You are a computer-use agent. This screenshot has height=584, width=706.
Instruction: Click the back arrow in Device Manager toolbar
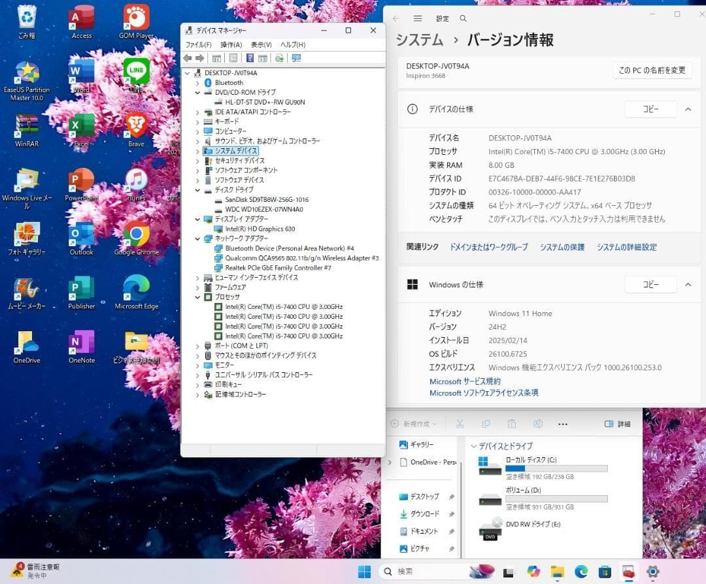pyautogui.click(x=188, y=58)
